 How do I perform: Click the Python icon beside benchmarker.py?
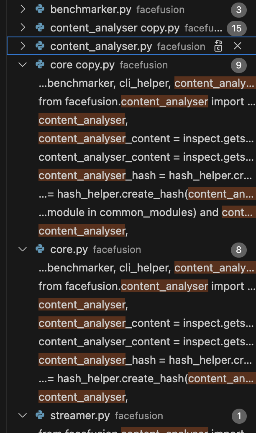point(40,9)
